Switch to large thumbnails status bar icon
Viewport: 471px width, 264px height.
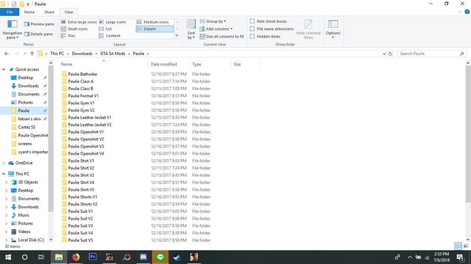(466, 246)
